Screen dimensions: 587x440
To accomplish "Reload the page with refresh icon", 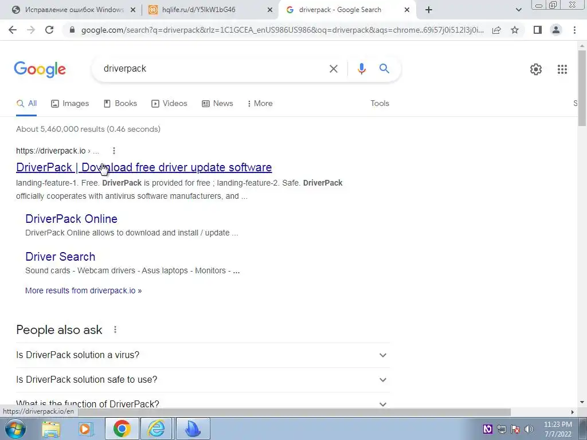I will [49, 30].
